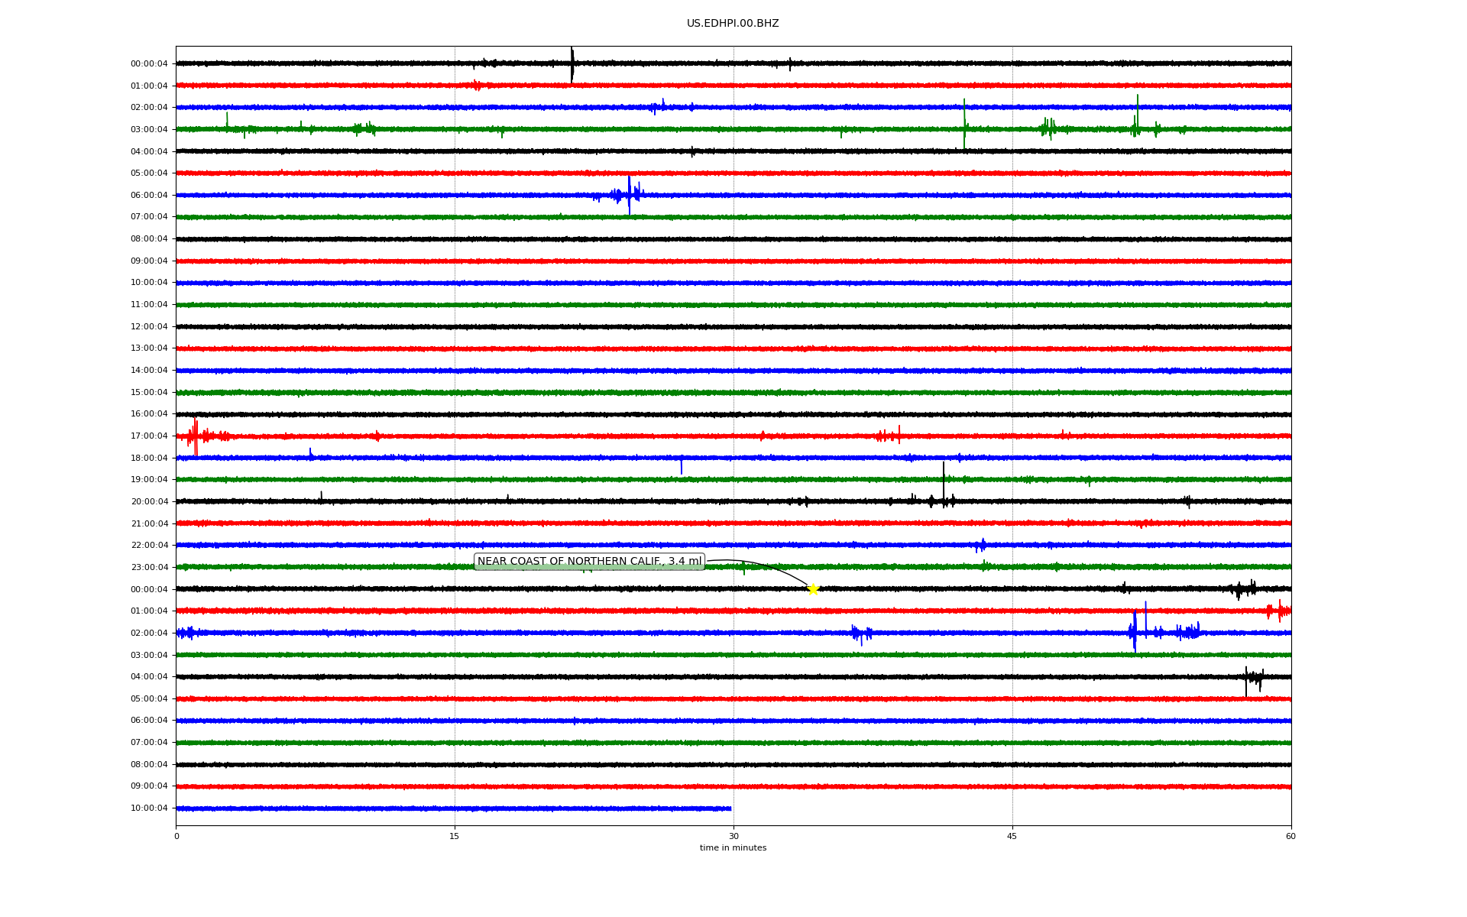Select the 17:00:04 row time label
The image size is (1467, 917).
pos(149,436)
